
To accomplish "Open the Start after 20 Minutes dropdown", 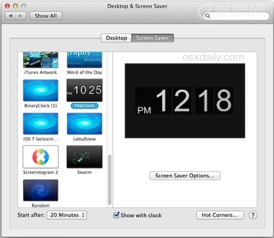I will [67, 215].
